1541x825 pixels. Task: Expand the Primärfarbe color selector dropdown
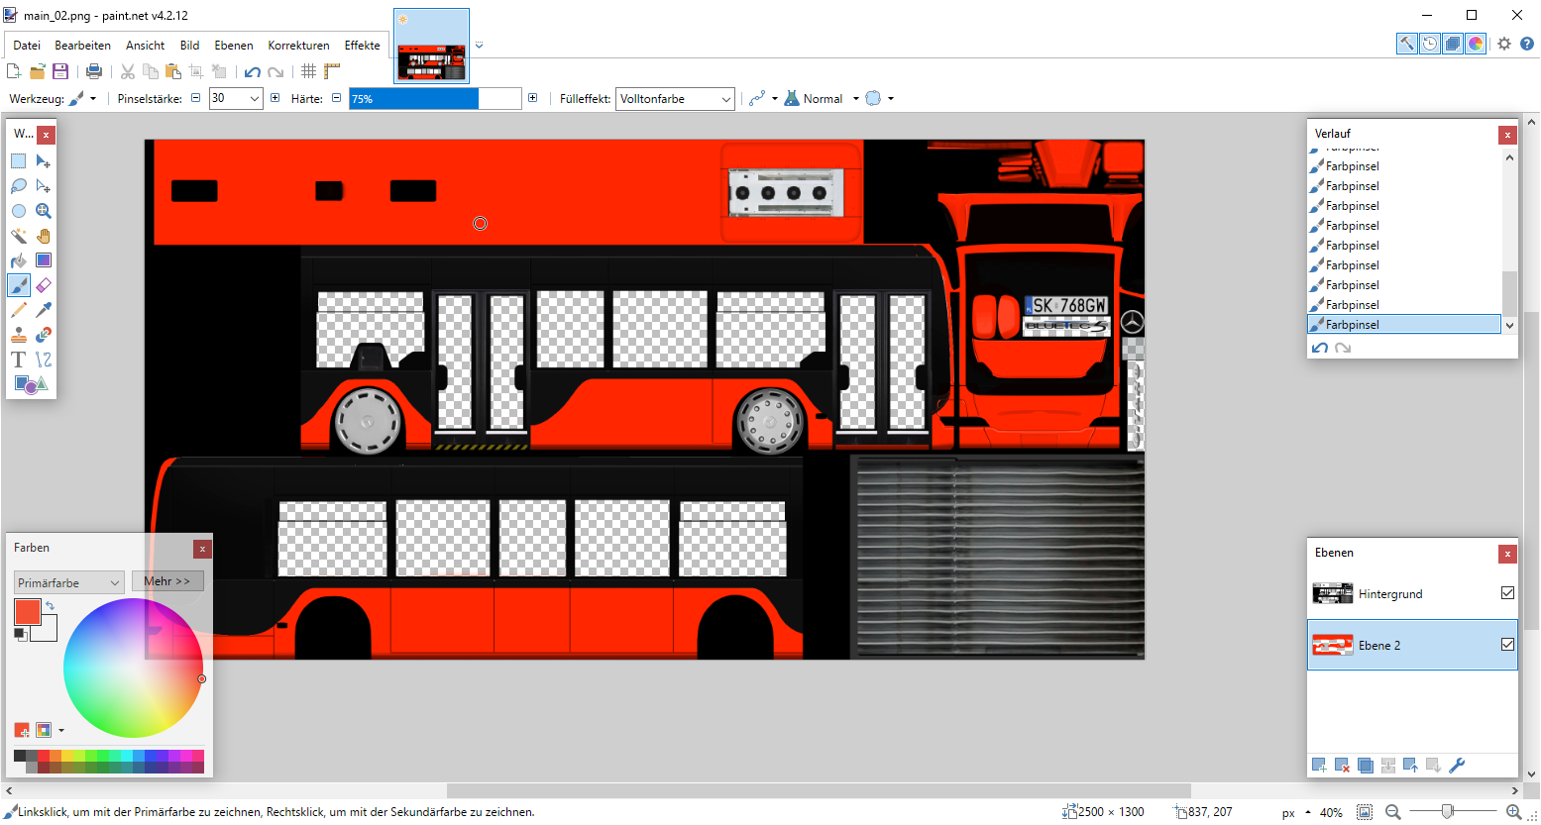pyautogui.click(x=115, y=583)
